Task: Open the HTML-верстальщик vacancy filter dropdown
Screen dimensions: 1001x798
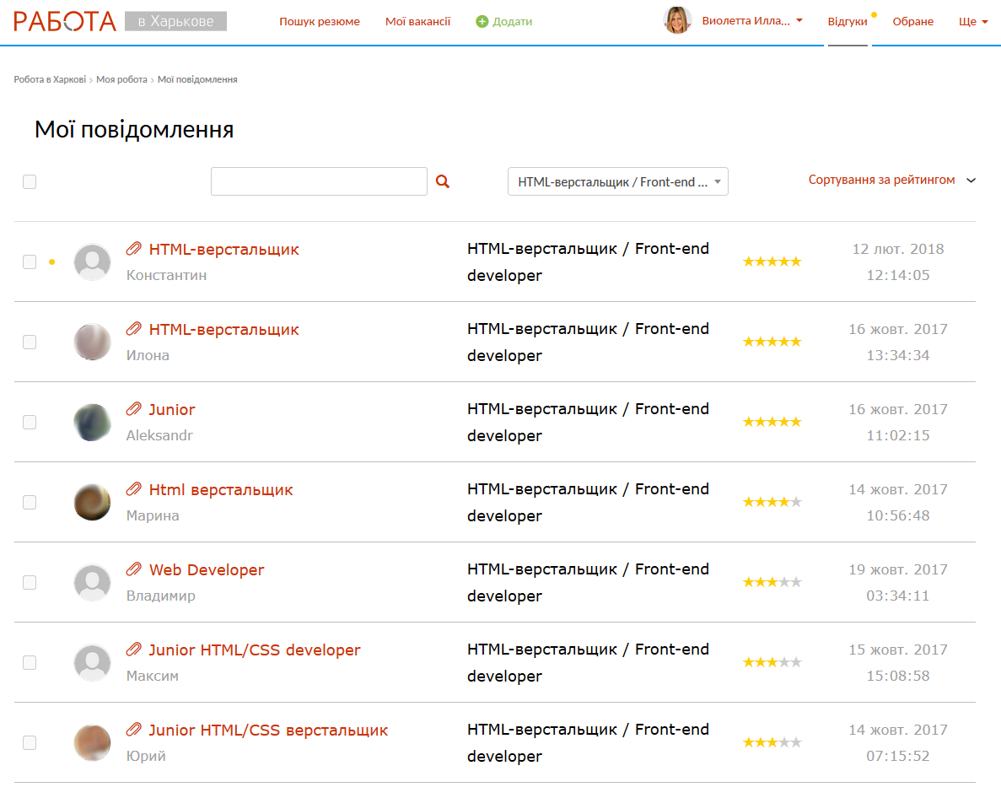Action: [x=617, y=181]
